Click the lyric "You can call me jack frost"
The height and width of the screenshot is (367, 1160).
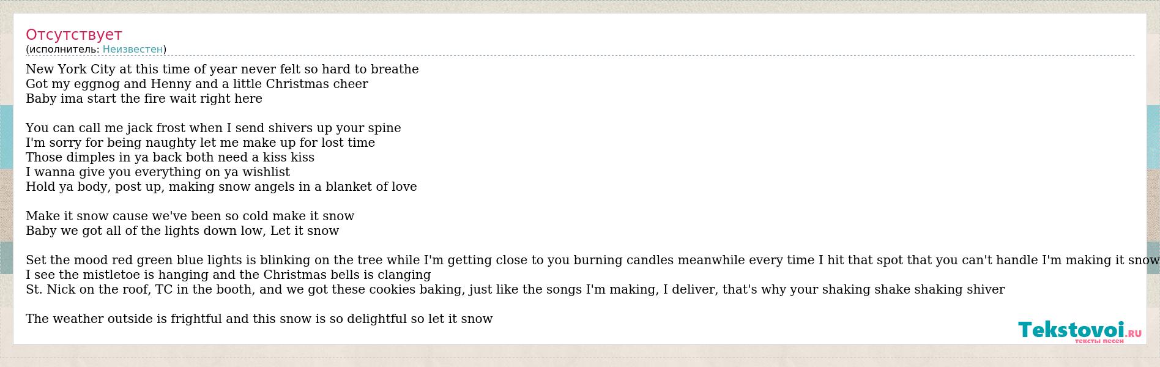coord(214,128)
